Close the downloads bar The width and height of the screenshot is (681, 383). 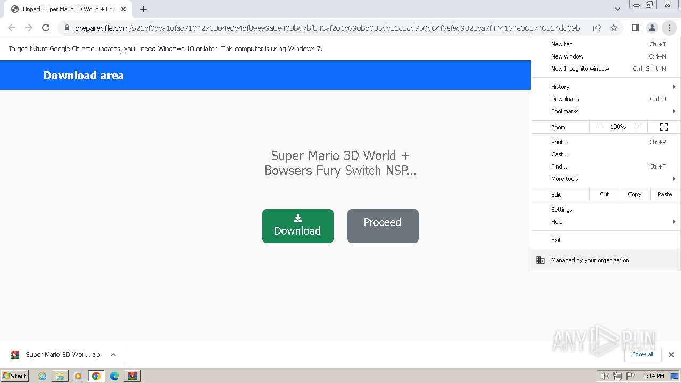pos(671,355)
